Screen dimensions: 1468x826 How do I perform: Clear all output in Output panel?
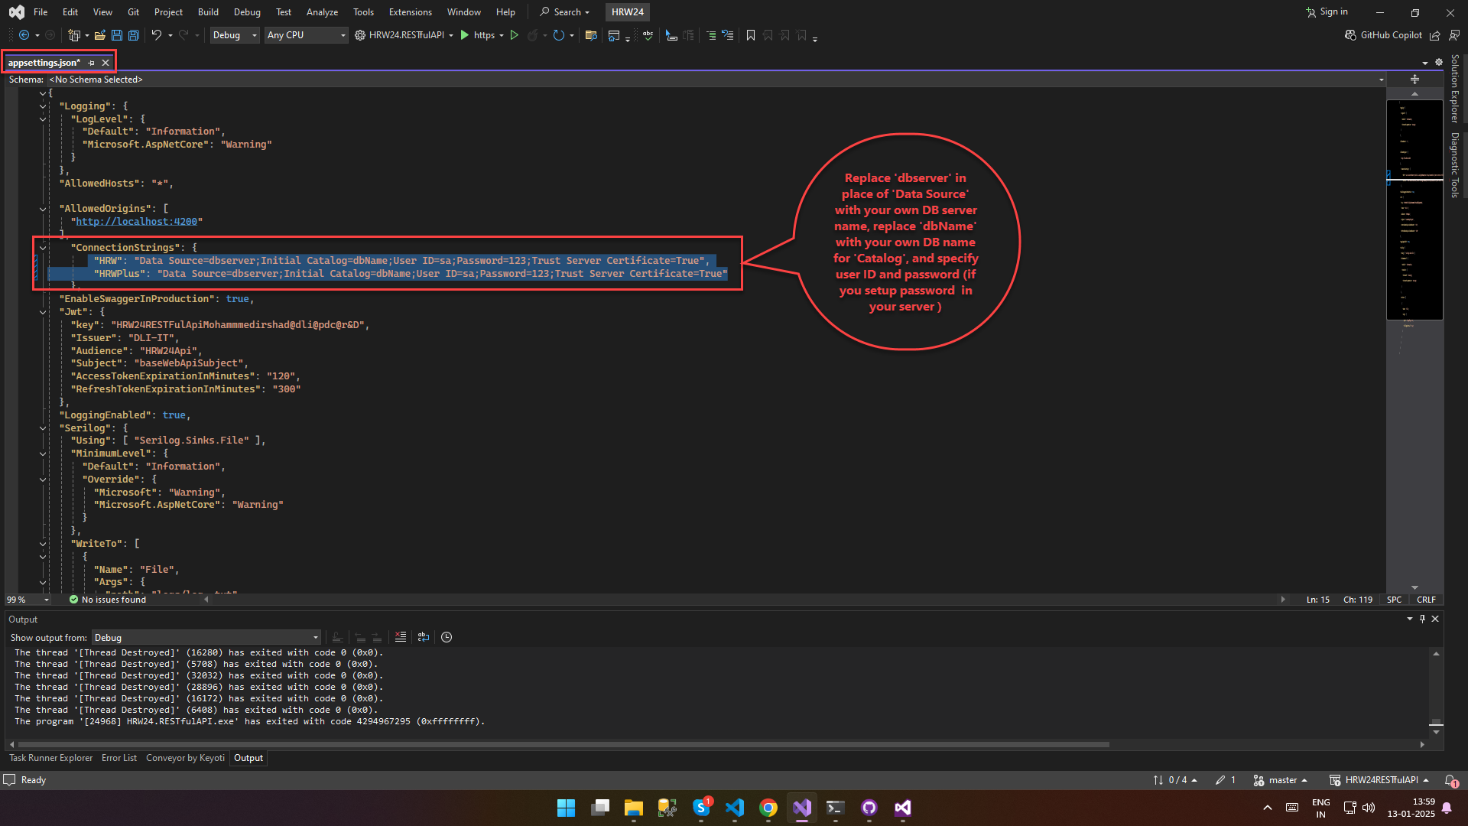pos(400,637)
